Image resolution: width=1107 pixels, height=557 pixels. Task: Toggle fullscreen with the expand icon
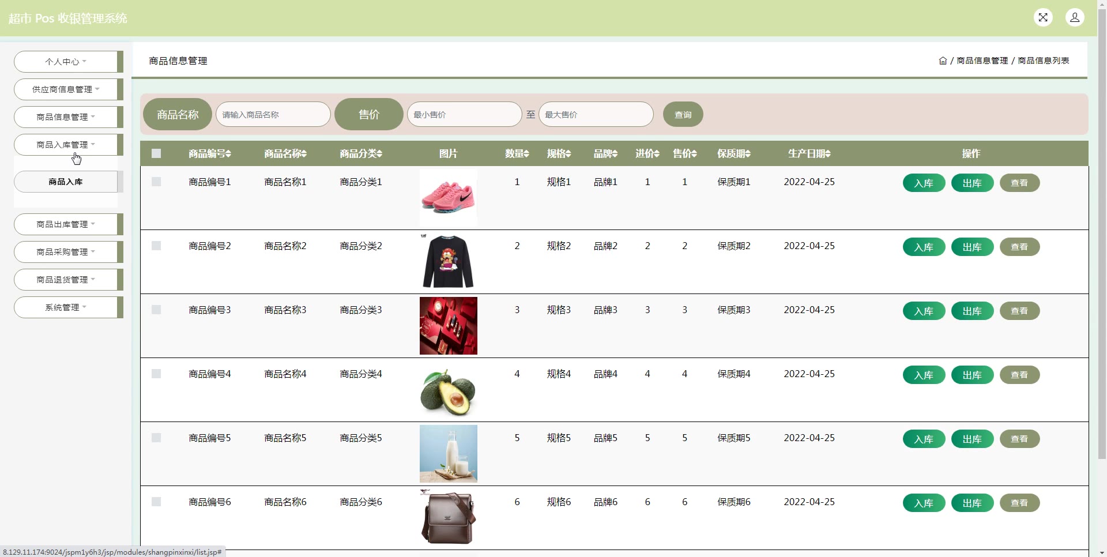click(1043, 17)
